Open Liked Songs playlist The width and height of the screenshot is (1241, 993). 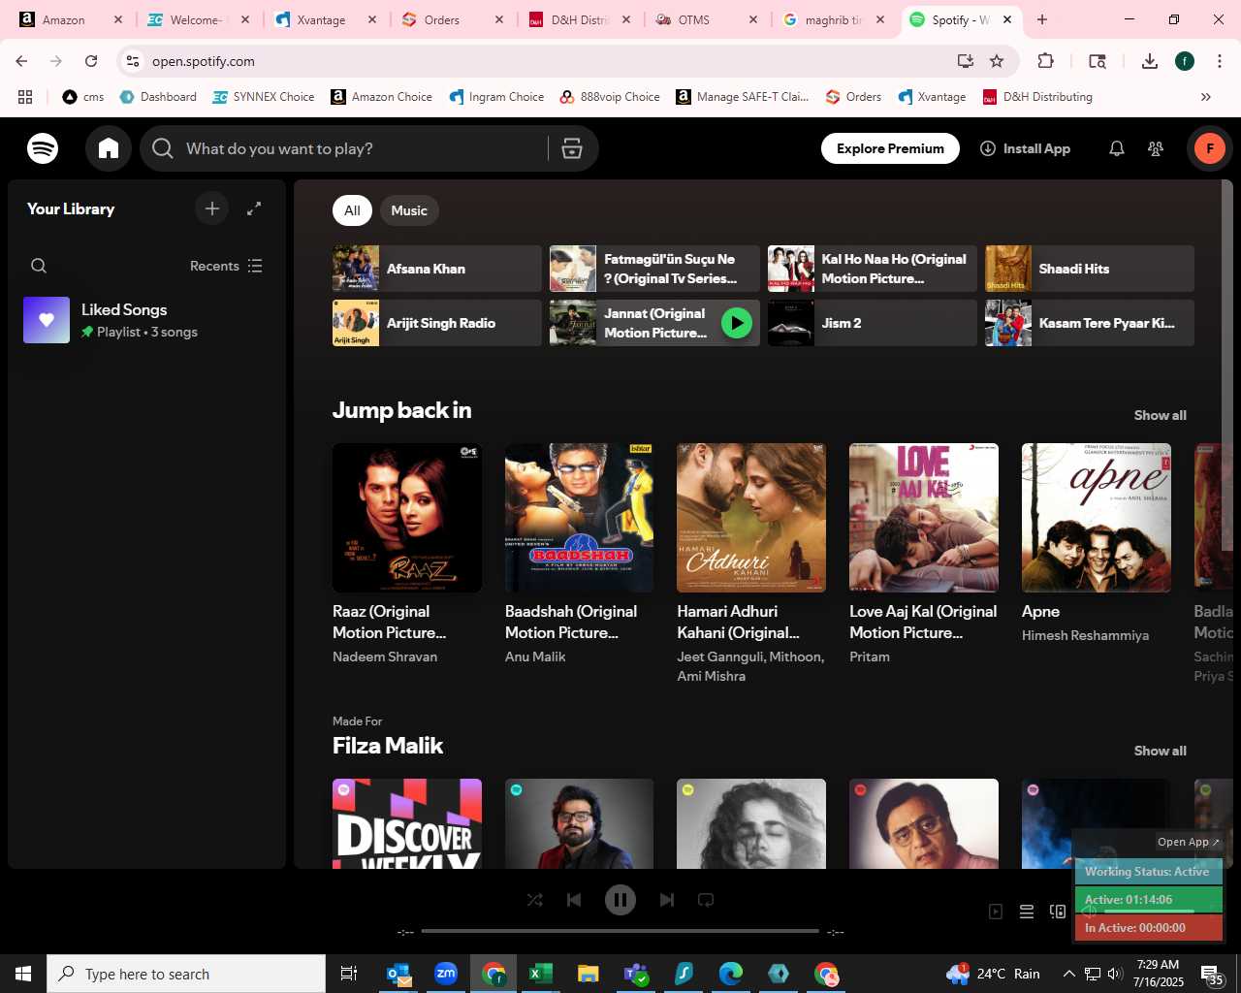[145, 320]
